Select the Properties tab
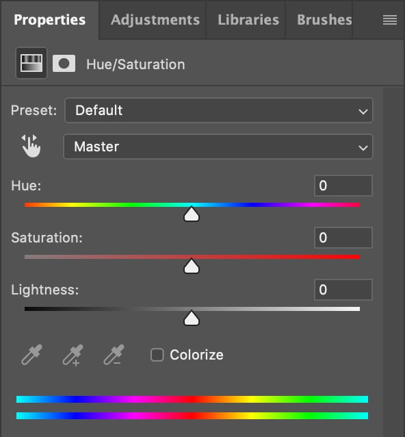The image size is (405, 437). tap(50, 20)
